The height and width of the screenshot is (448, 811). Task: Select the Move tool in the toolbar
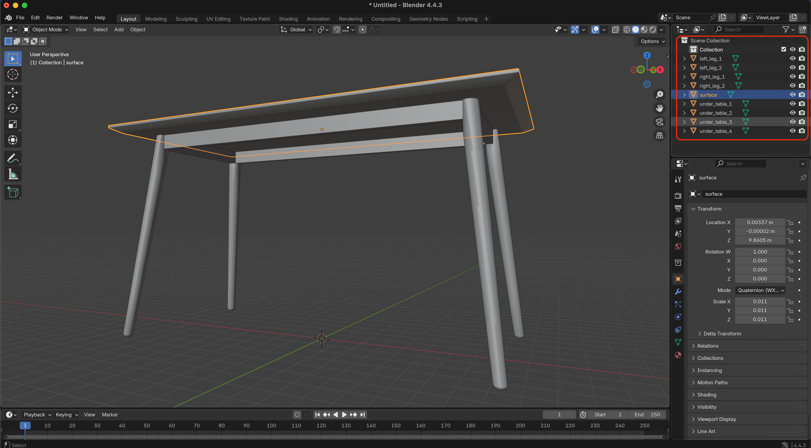pos(13,92)
